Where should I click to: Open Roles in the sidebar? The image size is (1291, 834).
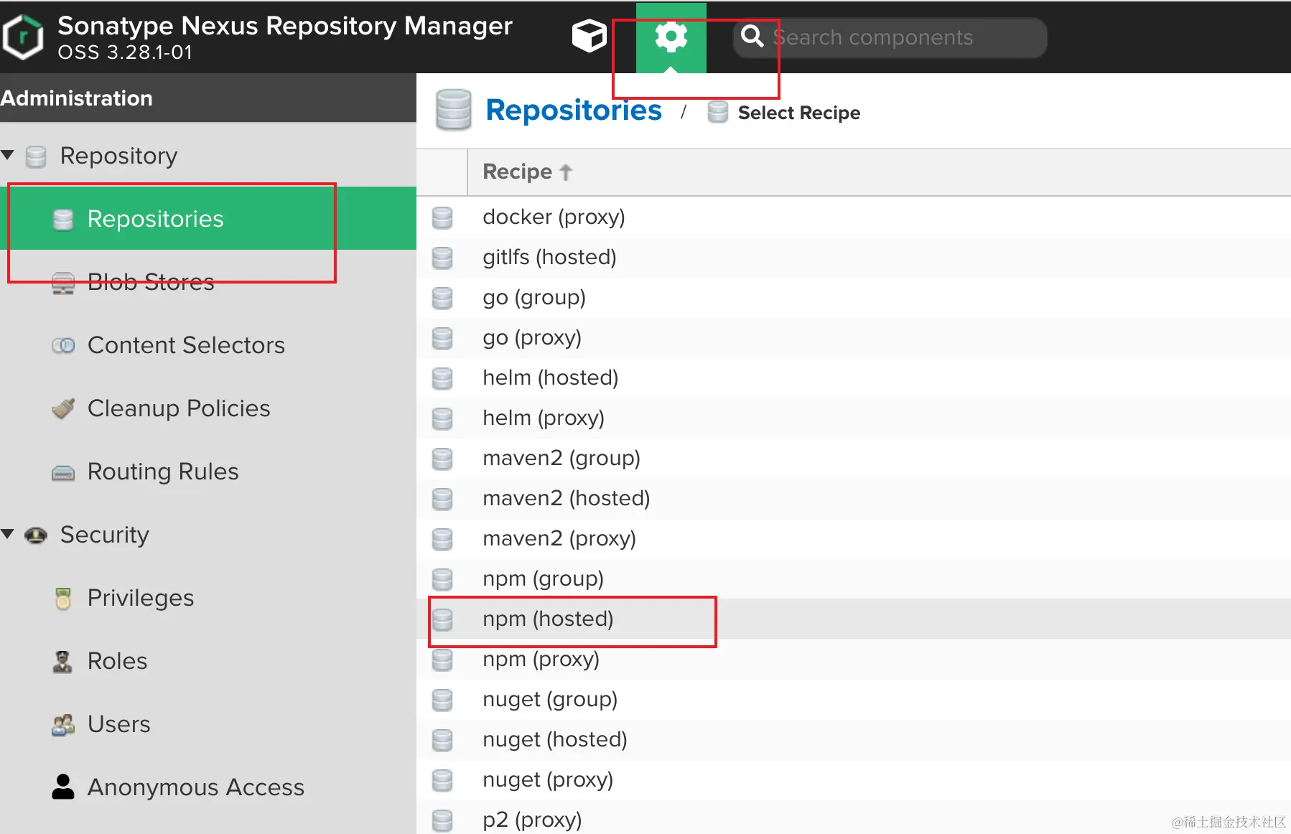[208, 660]
